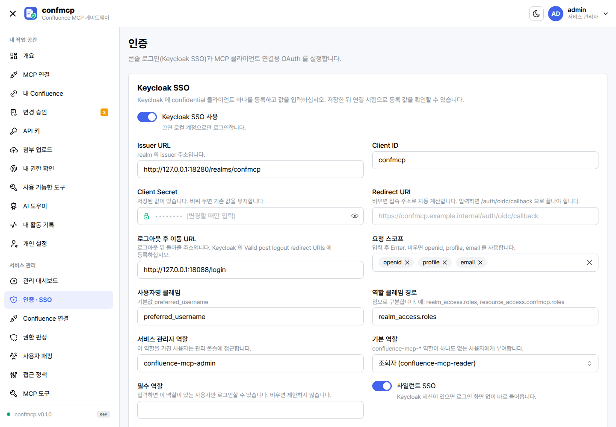Switch to dark mode with moon icon
The height and width of the screenshot is (427, 616).
coord(536,14)
